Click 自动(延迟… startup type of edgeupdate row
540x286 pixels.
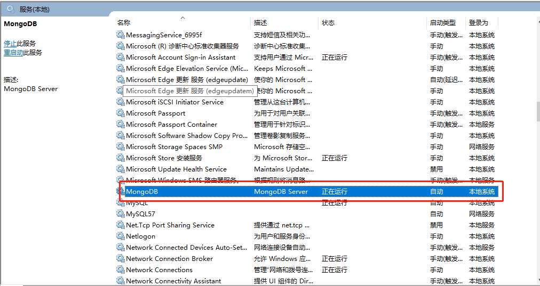pos(446,79)
